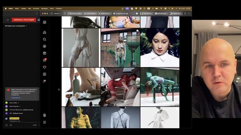The image size is (241, 135).
Task: Open the Instagram logo icon in sidebar
Action: tap(44, 22)
